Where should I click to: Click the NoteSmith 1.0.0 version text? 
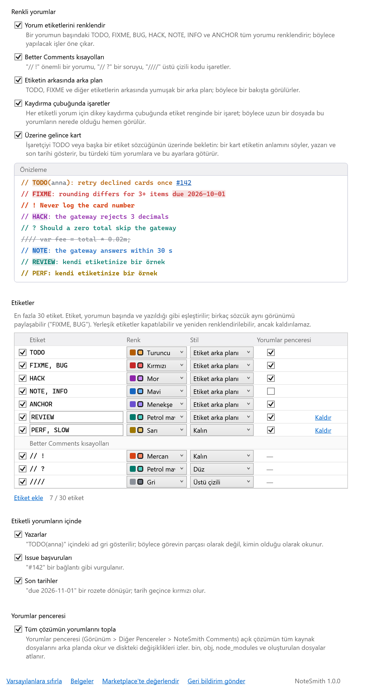pyautogui.click(x=317, y=681)
